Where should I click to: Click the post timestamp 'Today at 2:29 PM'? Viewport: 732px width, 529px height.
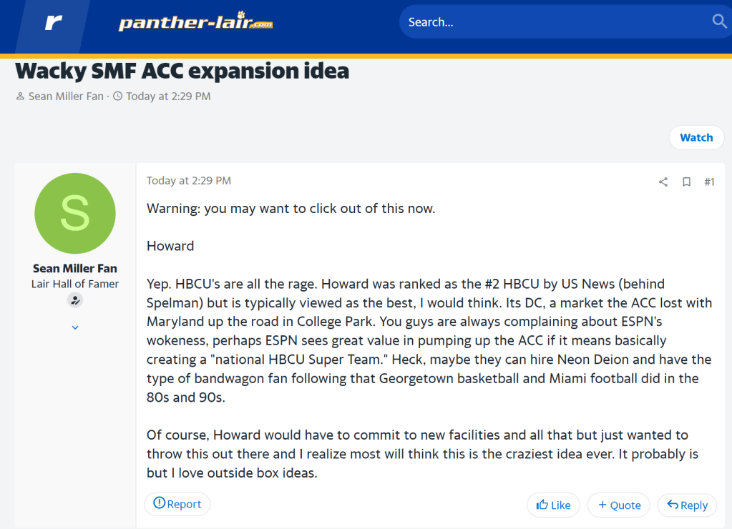tap(189, 181)
